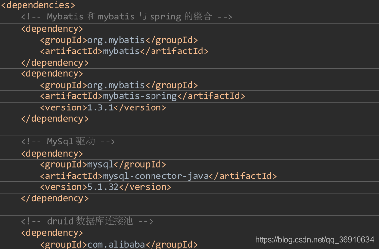Click the <artifactId>mybatis</artifactId> line
The width and height of the screenshot is (379, 249).
124,51
